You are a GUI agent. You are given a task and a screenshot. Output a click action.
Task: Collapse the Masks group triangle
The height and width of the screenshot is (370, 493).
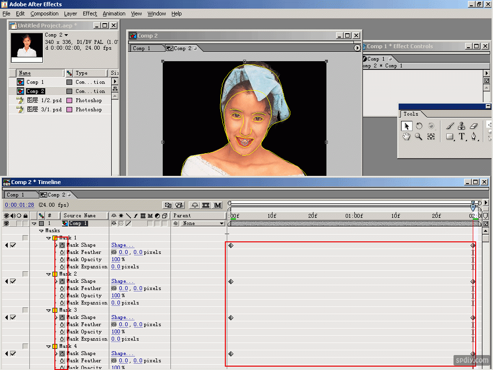[x=41, y=231]
